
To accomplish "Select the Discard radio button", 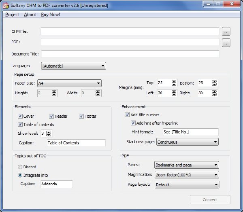I will pyautogui.click(x=20, y=167).
